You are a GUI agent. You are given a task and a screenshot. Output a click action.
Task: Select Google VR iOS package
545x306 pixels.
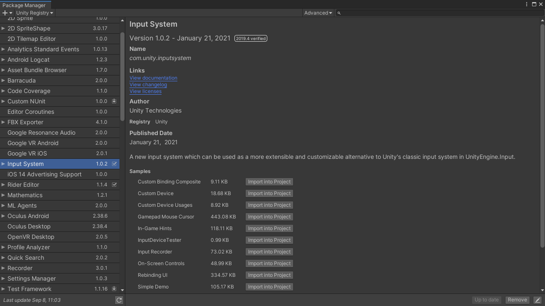pos(60,153)
